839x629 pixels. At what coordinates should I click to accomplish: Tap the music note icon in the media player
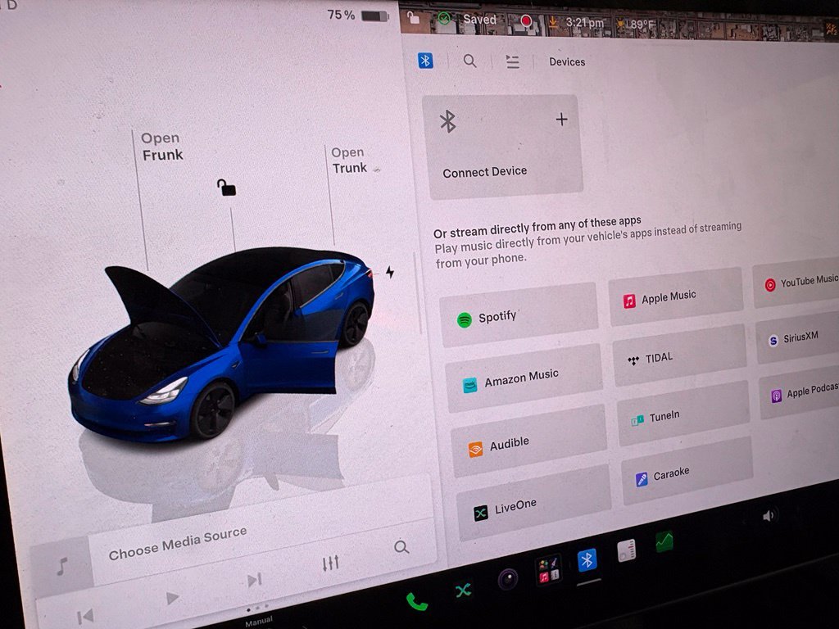(62, 566)
